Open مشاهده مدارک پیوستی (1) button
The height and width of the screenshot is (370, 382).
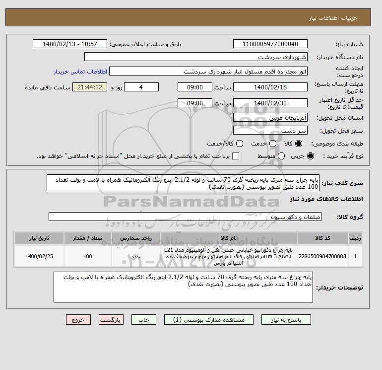point(209,319)
